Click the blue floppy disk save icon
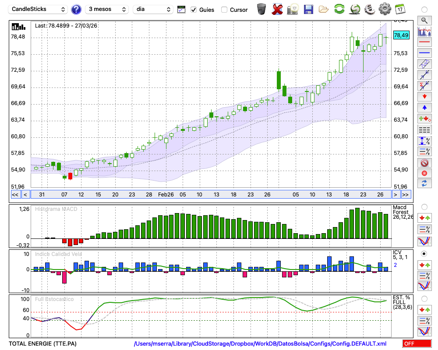Viewport: 438px width, 350px height. pos(308,9)
